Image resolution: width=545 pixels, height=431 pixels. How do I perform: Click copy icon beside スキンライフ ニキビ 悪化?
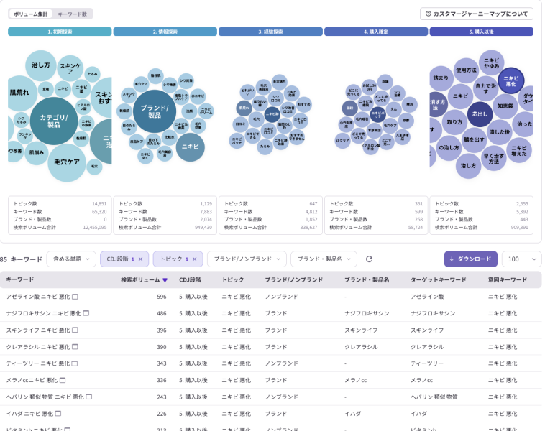point(75,330)
